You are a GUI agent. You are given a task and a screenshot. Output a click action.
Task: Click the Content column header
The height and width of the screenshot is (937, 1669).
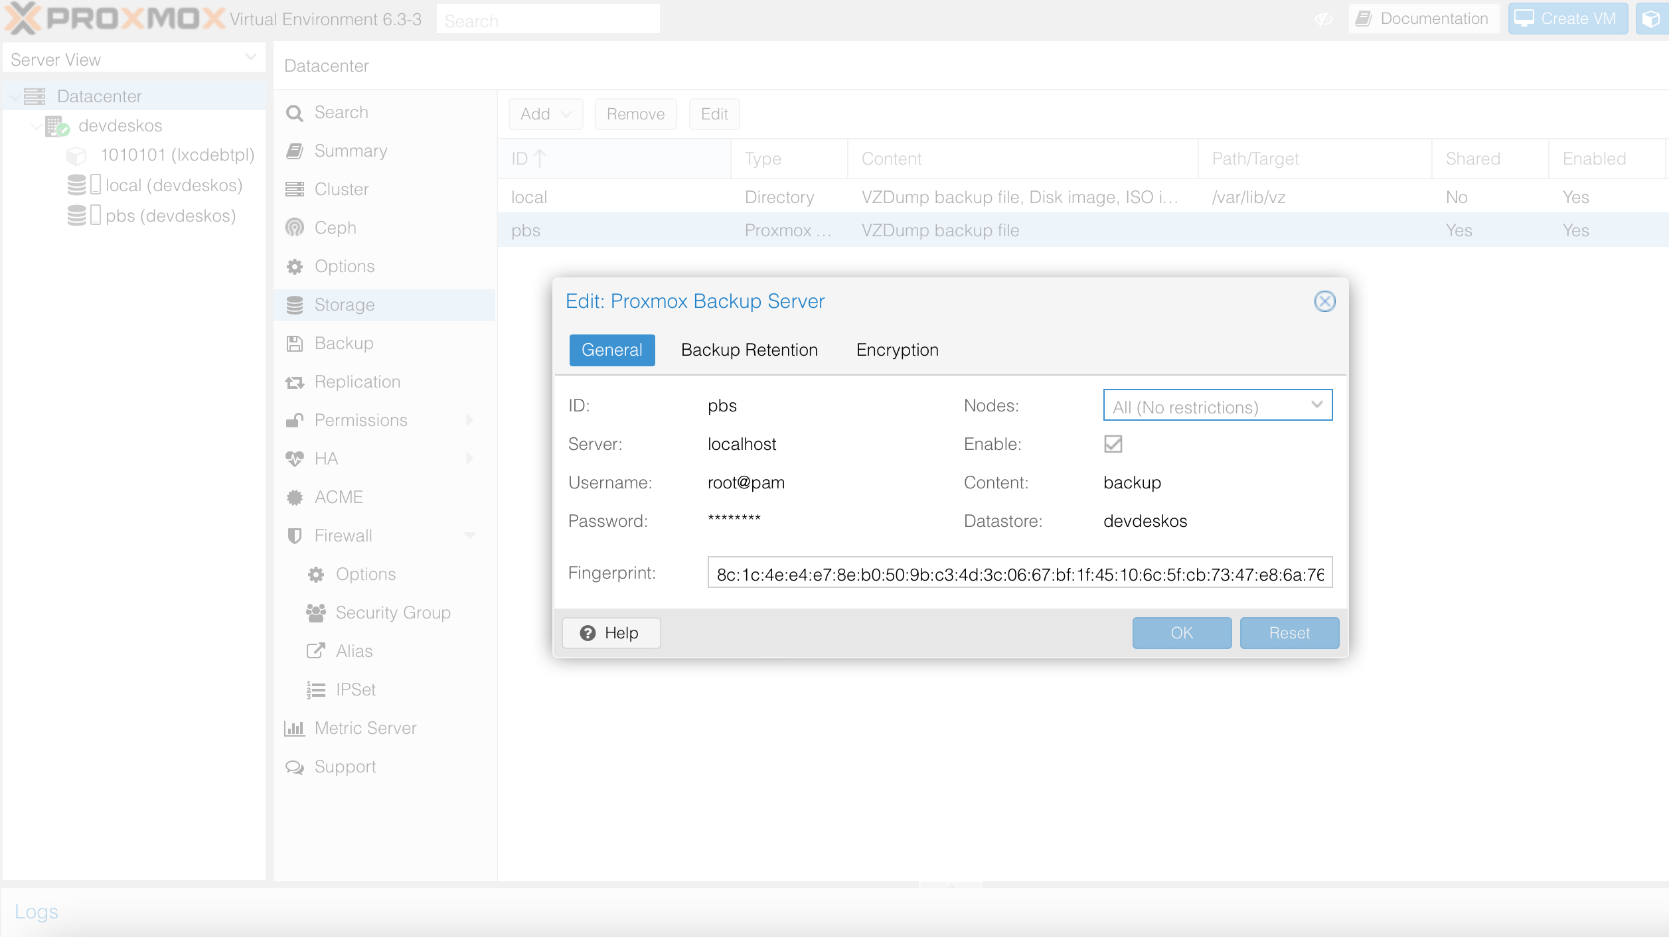pyautogui.click(x=1022, y=159)
